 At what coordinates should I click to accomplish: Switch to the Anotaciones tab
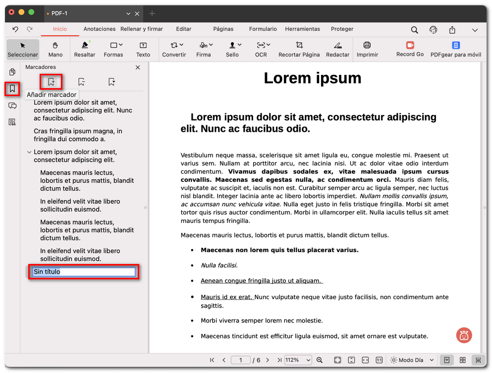tap(99, 29)
